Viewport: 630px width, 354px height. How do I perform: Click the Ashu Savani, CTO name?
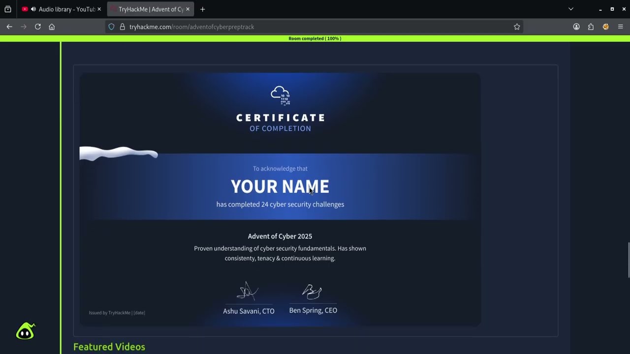point(249,311)
